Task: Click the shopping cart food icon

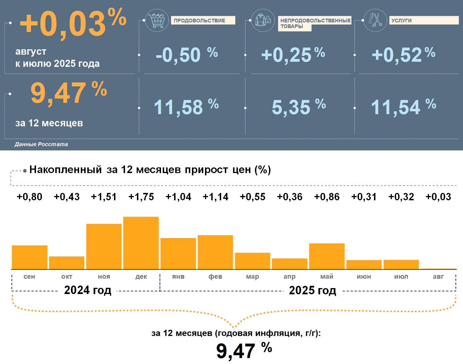Action: pyautogui.click(x=157, y=20)
